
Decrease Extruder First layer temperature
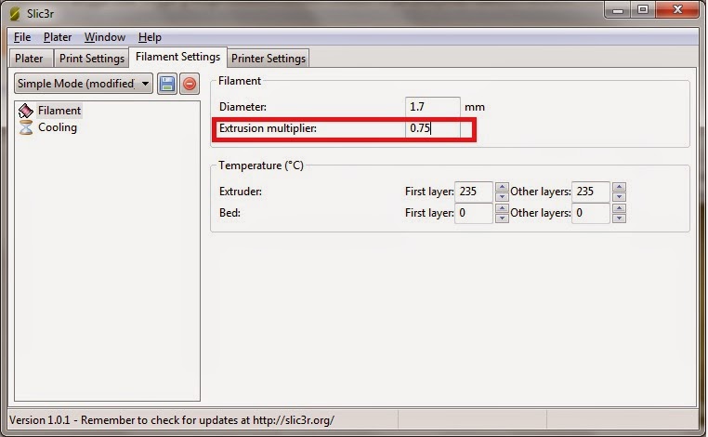[x=502, y=196]
